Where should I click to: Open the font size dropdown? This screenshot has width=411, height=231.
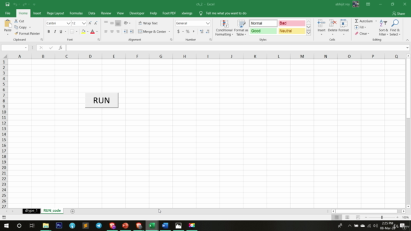point(83,23)
